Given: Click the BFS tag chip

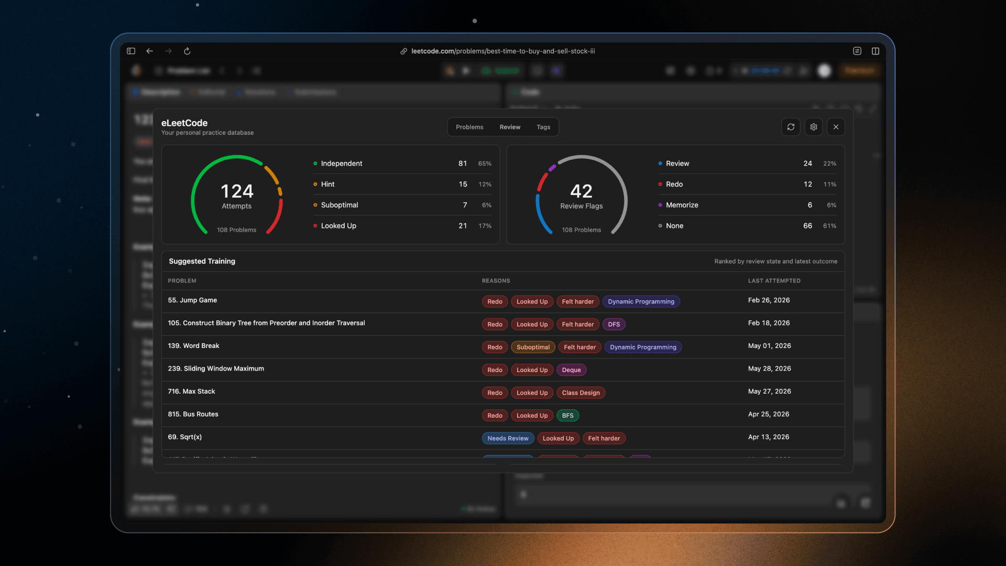Looking at the screenshot, I should pos(567,416).
